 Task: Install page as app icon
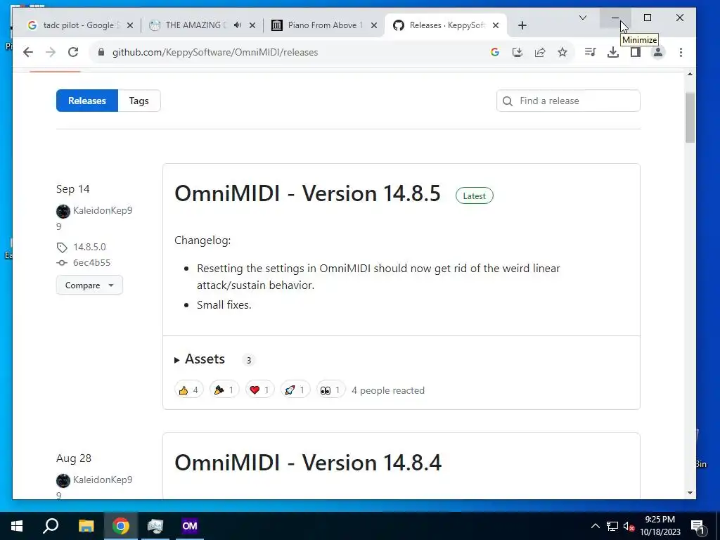[x=517, y=52]
